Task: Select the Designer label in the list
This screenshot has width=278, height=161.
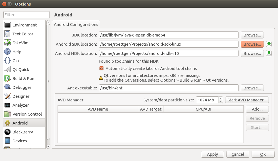Action: (21, 96)
